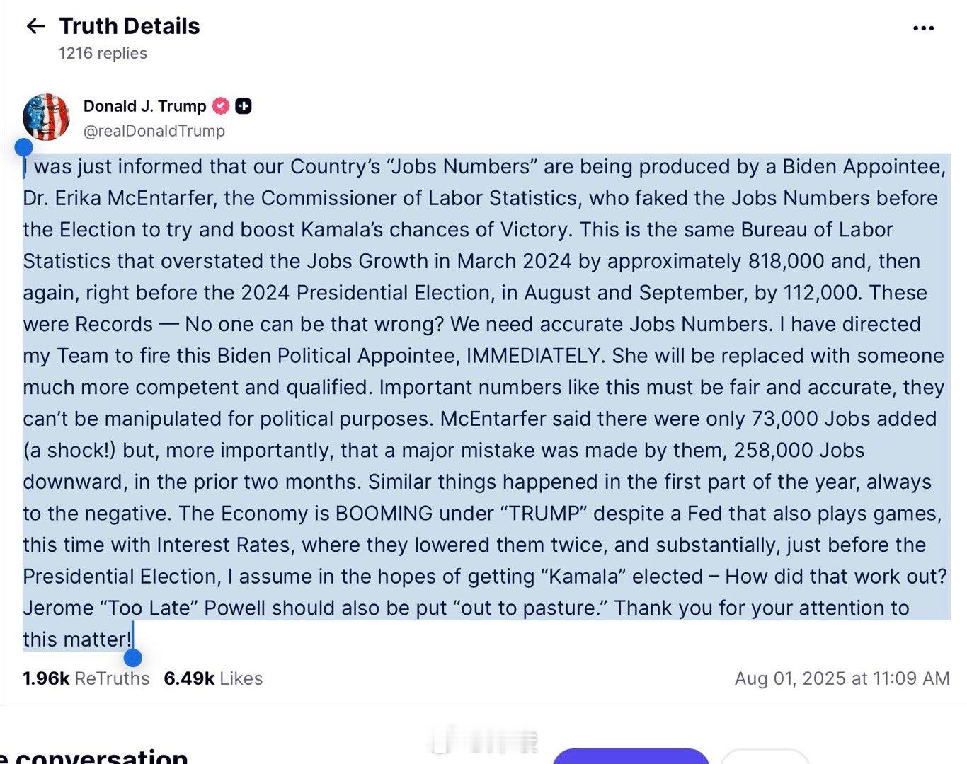Click the black plus badge beside name
The height and width of the screenshot is (764, 967).
[244, 106]
